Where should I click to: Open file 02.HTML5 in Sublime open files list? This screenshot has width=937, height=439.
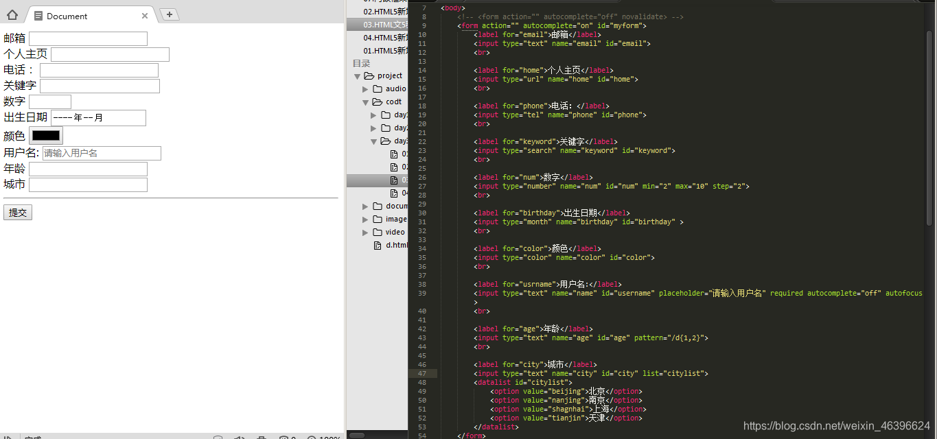click(x=385, y=12)
